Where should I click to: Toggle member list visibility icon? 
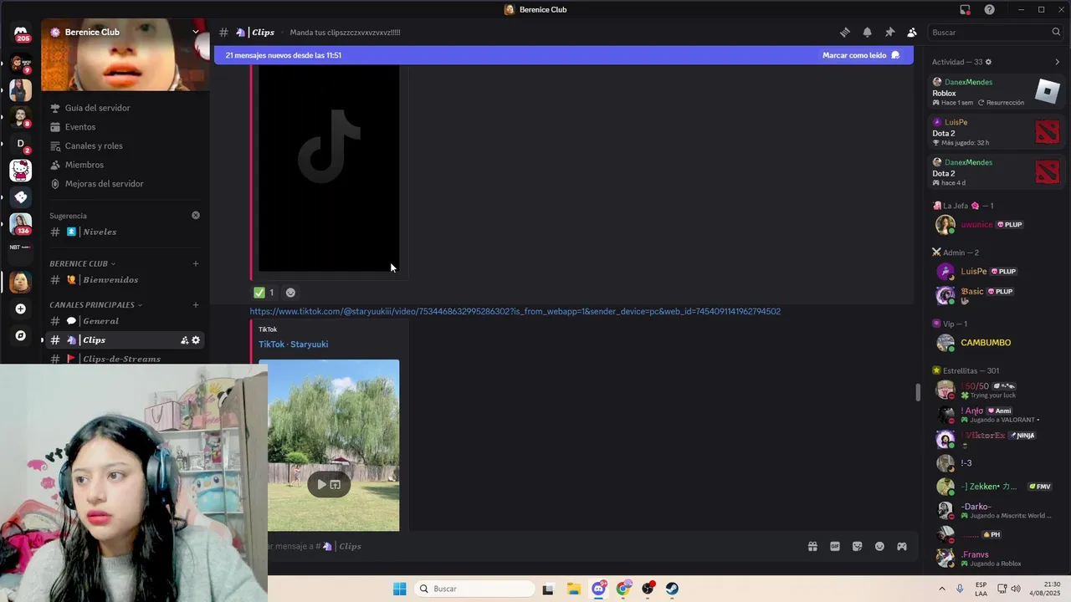pos(912,33)
